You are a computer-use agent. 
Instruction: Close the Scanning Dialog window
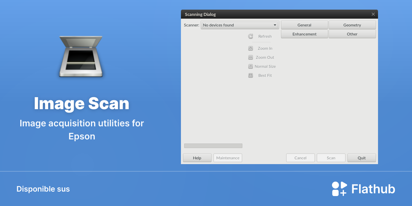(373, 14)
